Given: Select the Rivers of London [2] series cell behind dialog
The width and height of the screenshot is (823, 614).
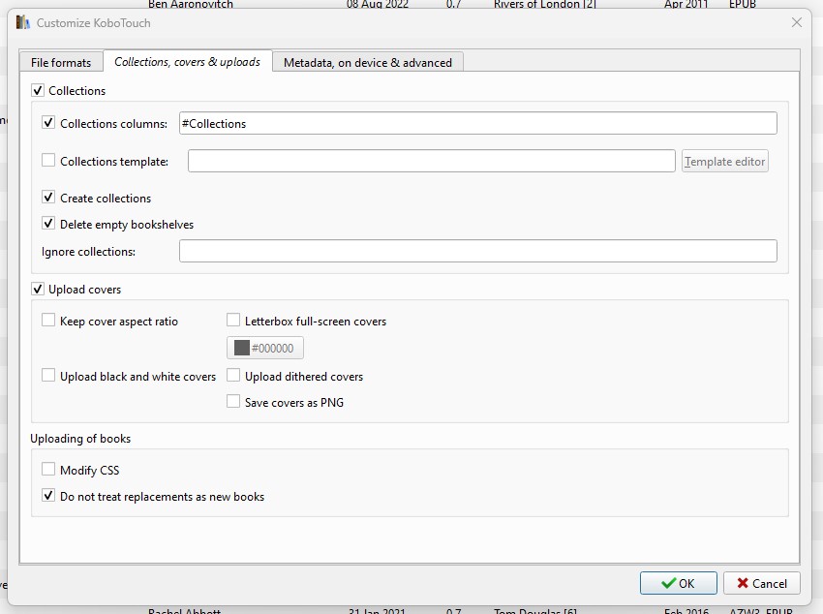Looking at the screenshot, I should click(x=544, y=4).
